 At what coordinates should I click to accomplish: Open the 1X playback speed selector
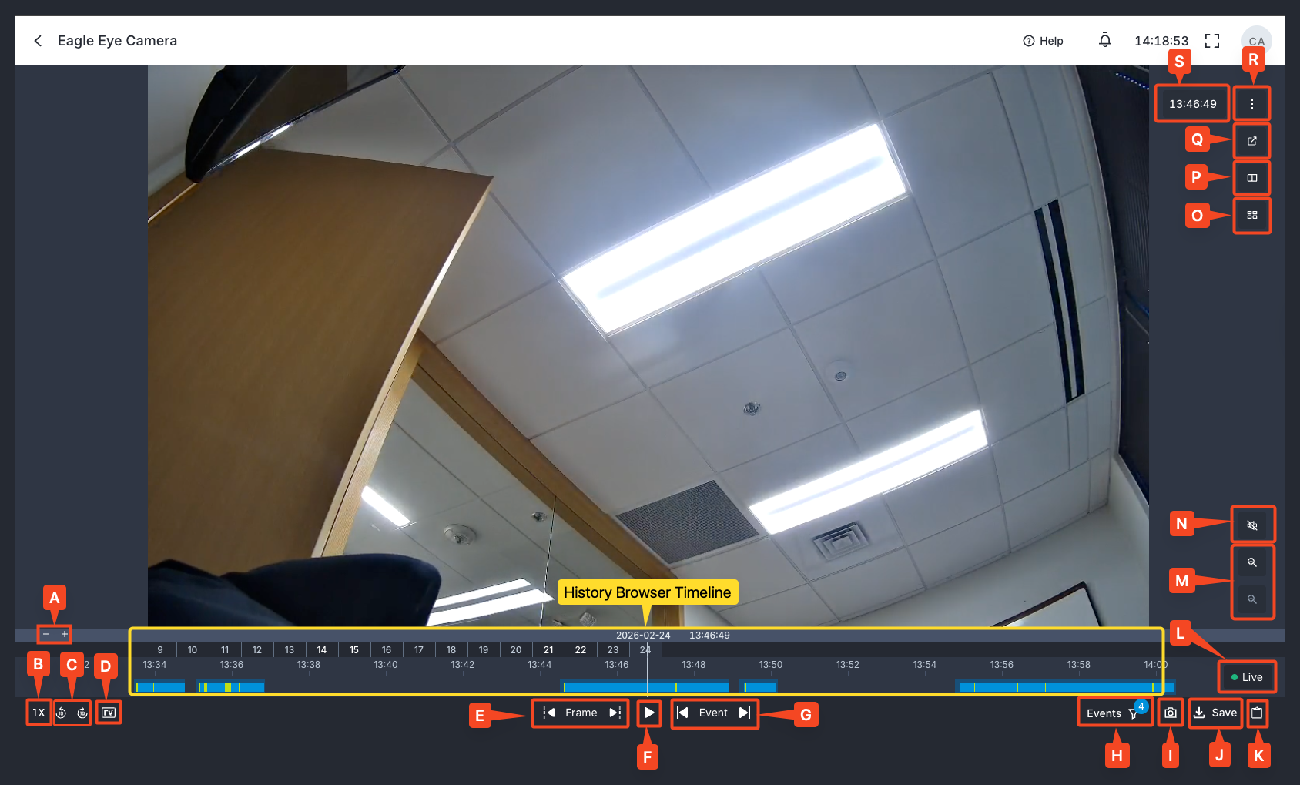(x=39, y=713)
